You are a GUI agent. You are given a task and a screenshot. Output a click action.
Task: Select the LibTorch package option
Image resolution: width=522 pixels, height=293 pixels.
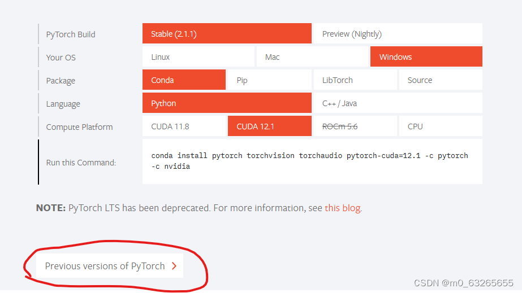[x=355, y=80]
